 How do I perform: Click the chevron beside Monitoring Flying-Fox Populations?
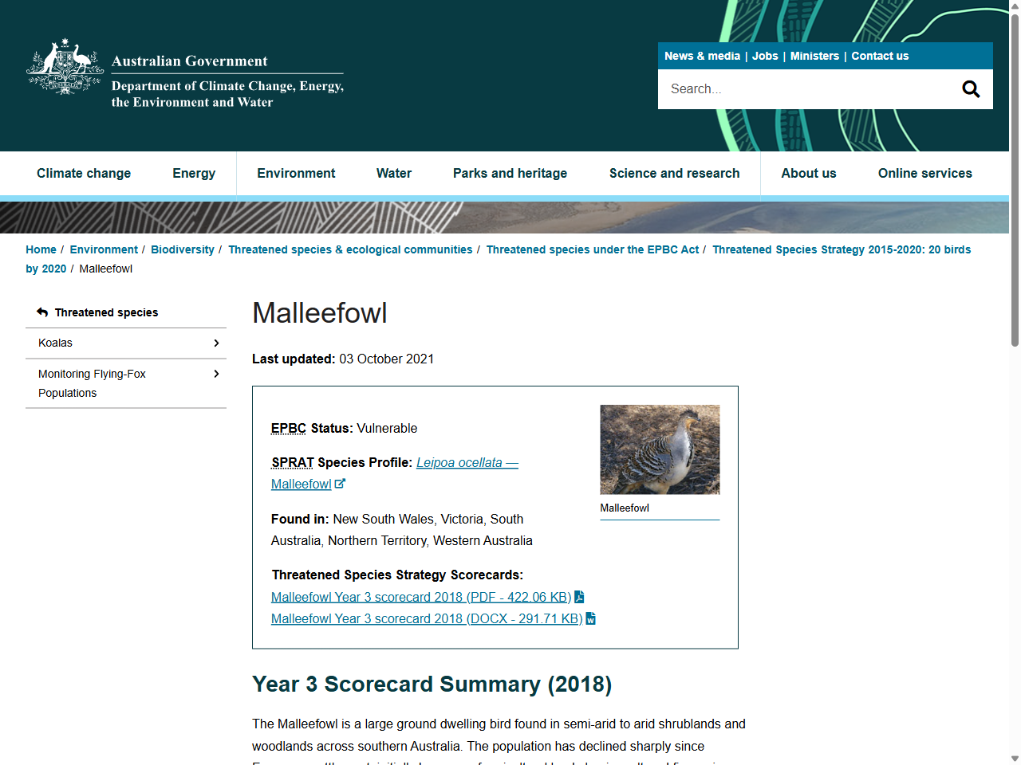coord(215,373)
